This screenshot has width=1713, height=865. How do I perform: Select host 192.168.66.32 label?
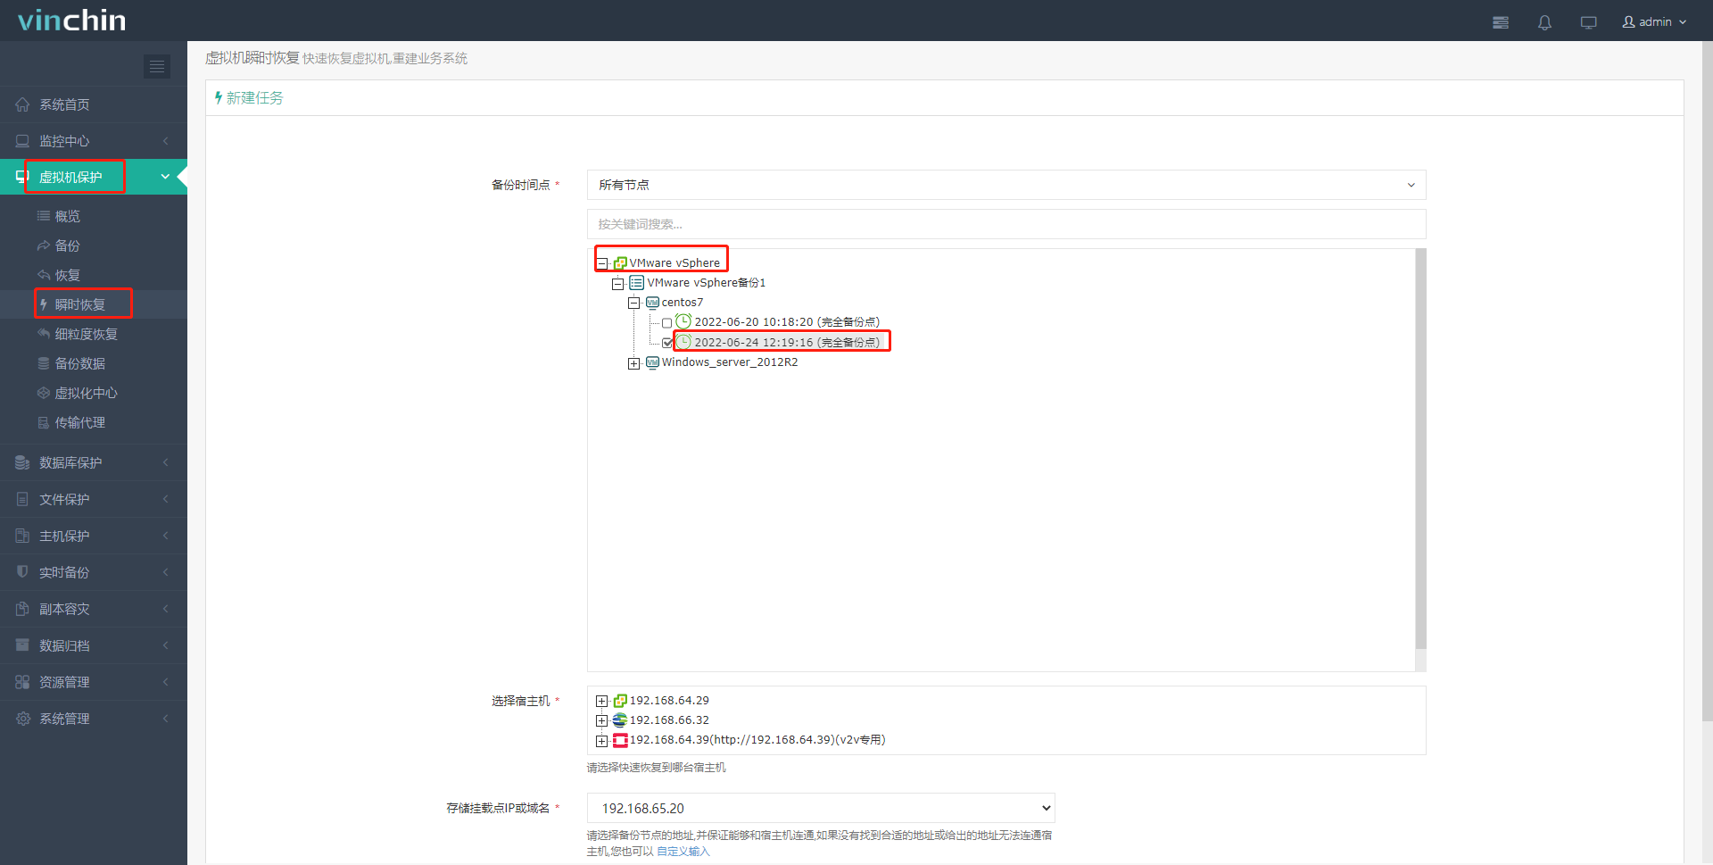point(669,719)
